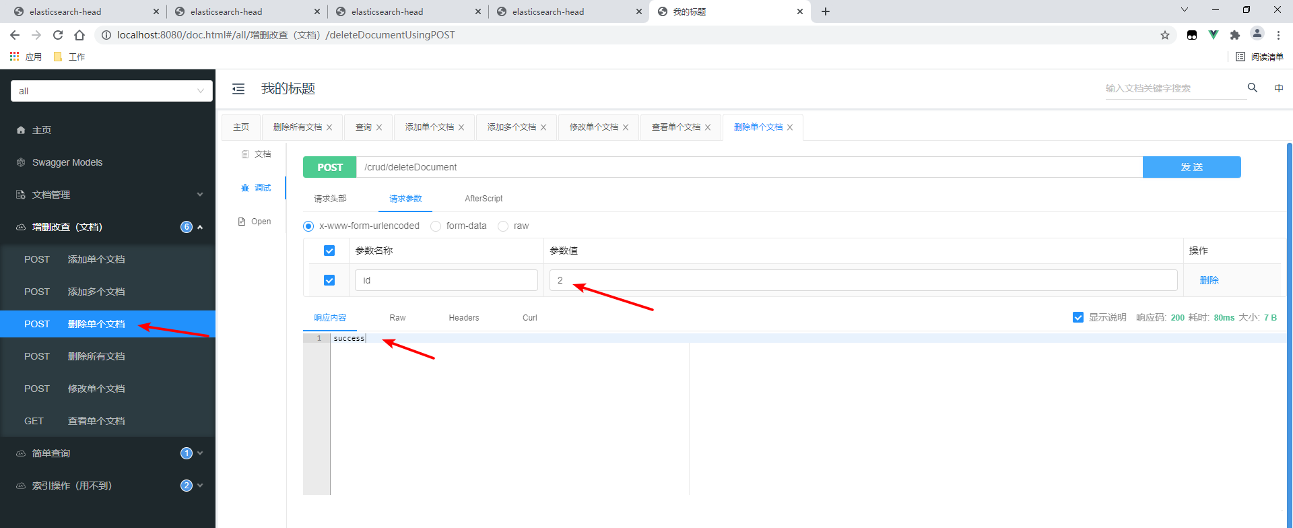Screen dimensions: 1293x528
Task: Open a new browser tab
Action: [826, 11]
